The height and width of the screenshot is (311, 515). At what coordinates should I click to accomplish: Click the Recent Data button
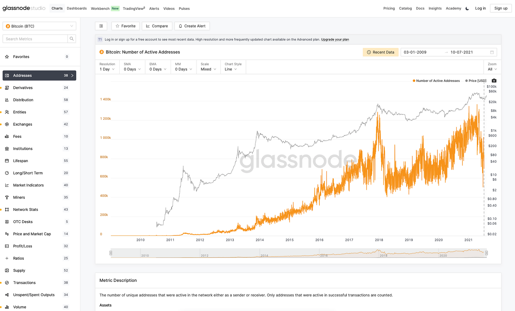point(381,52)
